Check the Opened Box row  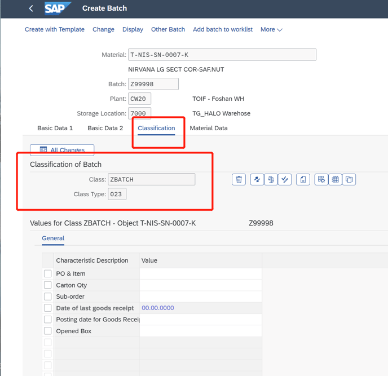coord(48,331)
